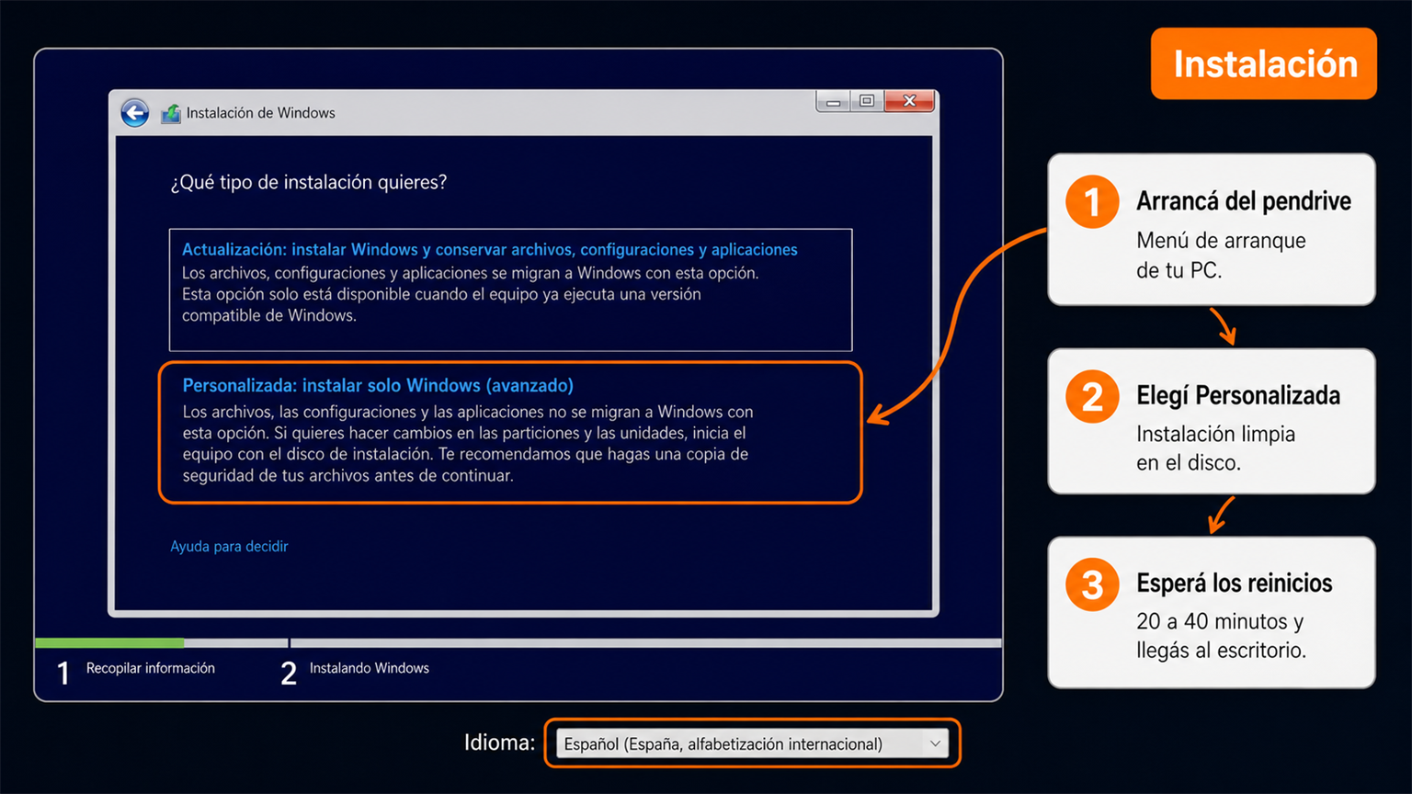
Task: Click text 'Menú de arranque de tu PC.'
Action: tap(1222, 255)
